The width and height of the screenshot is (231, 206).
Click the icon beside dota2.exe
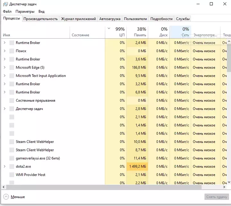click(12, 166)
